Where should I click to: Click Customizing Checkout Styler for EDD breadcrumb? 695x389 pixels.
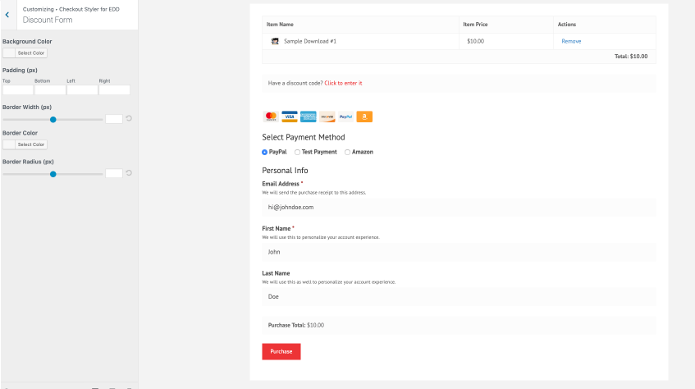point(71,9)
